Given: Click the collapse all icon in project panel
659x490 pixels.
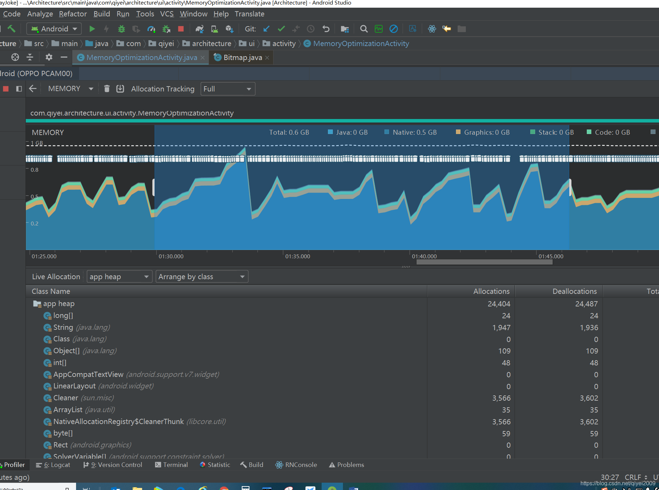Looking at the screenshot, I should (30, 57).
